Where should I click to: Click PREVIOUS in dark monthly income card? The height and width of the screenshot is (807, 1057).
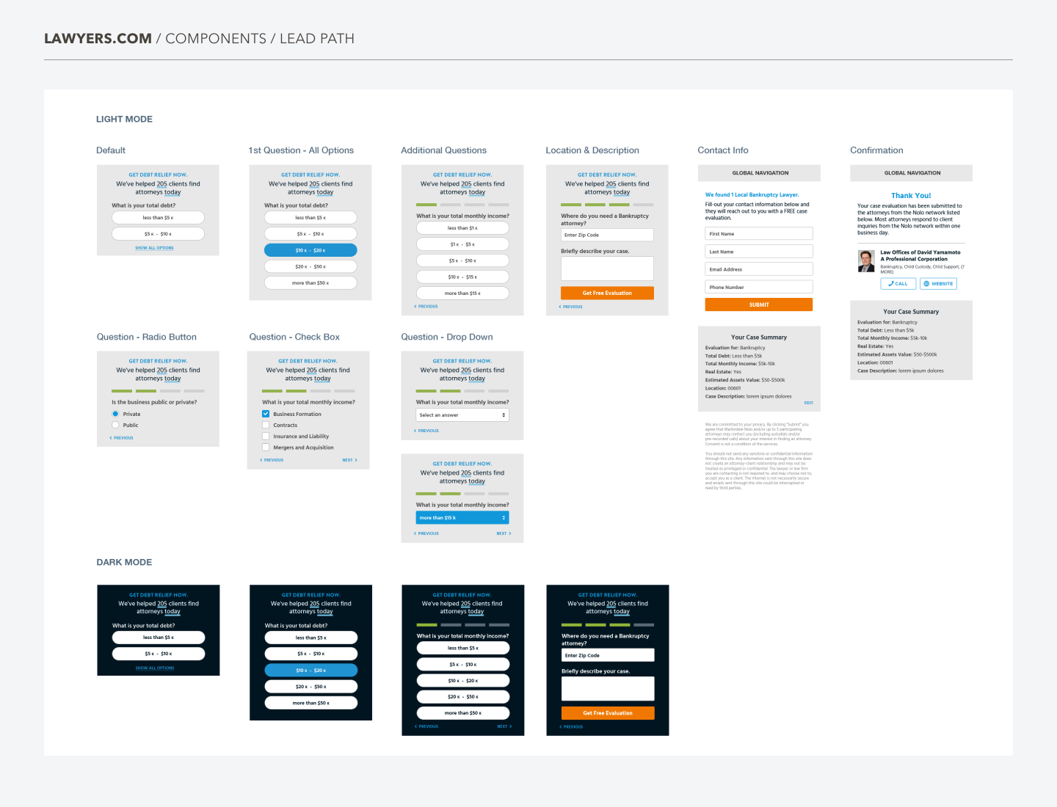tap(426, 726)
